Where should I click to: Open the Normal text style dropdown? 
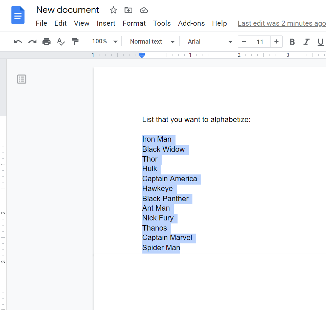pyautogui.click(x=152, y=42)
